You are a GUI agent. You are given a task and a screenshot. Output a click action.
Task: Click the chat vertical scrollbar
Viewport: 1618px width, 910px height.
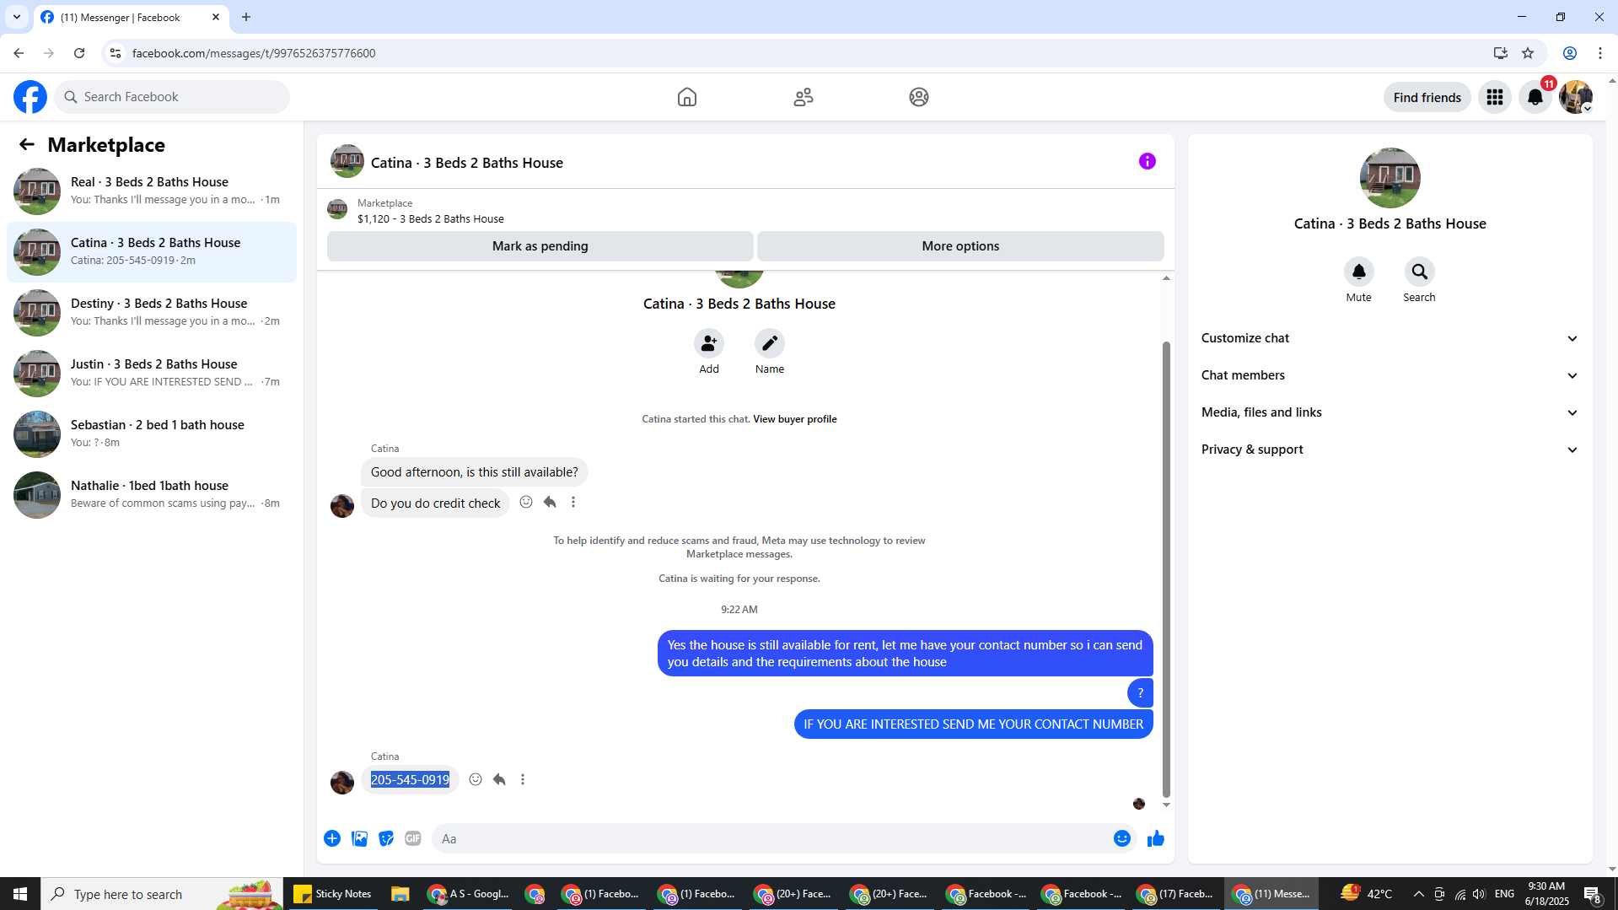1166,569
